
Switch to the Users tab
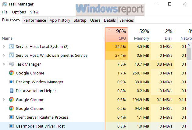pyautogui.click(x=95, y=20)
